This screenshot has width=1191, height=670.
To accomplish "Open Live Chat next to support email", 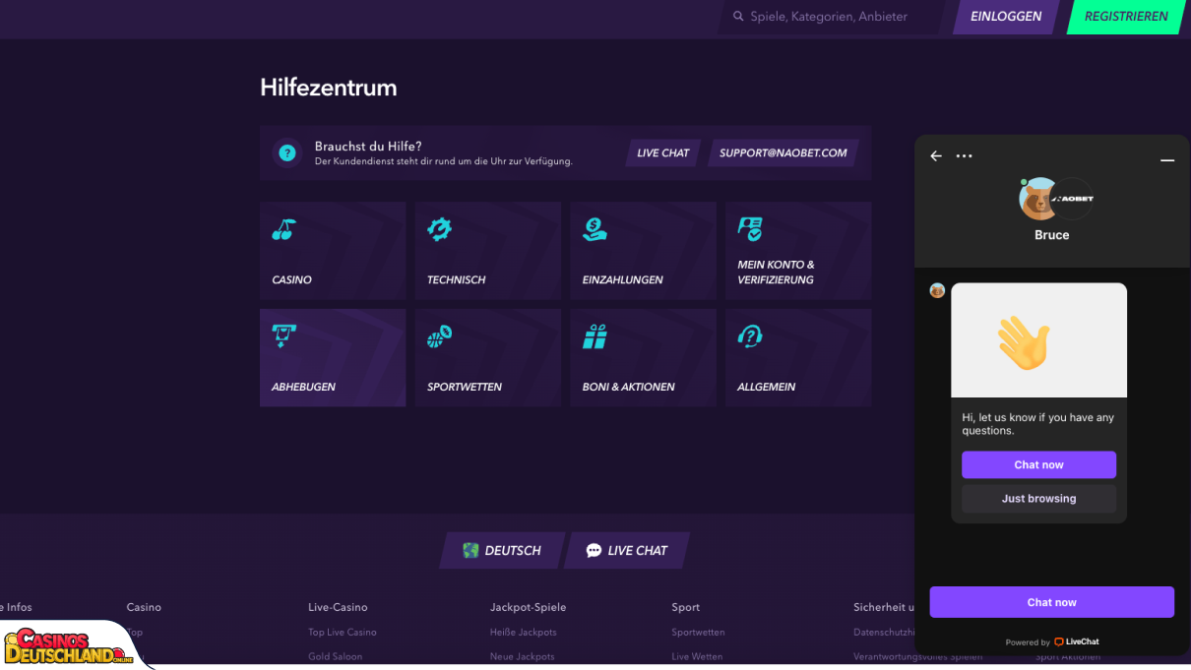I will 663,152.
